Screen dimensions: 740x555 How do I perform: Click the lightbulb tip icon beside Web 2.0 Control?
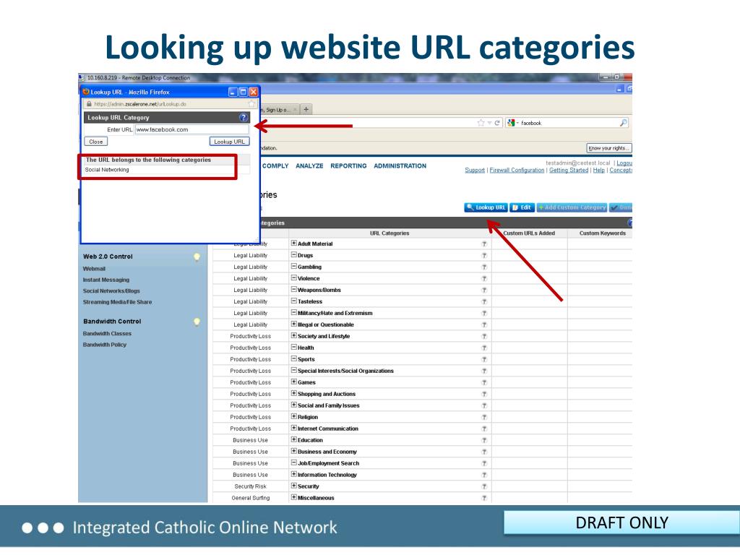point(197,257)
